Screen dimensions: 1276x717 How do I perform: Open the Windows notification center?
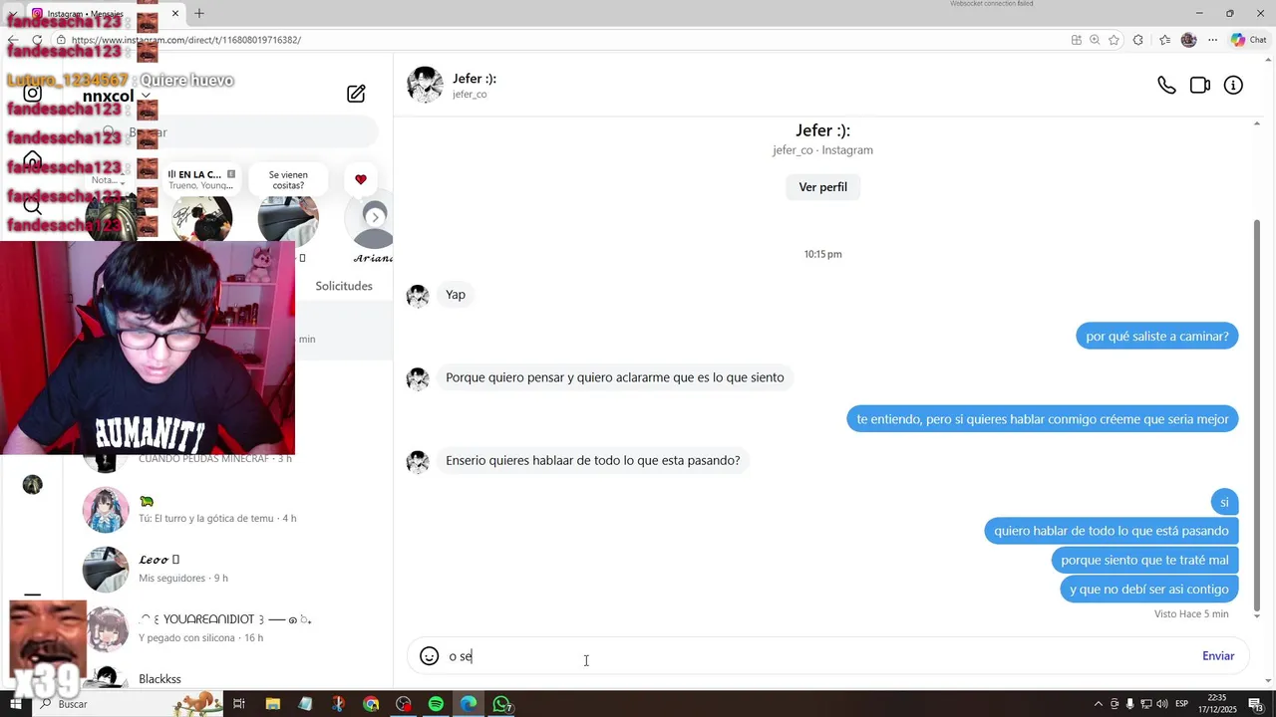pyautogui.click(x=1256, y=704)
